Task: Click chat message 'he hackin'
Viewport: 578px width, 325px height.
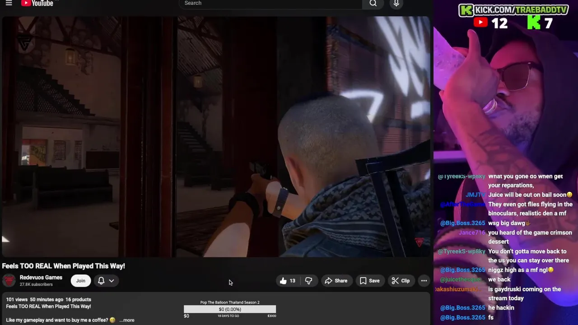Action: [x=501, y=308]
